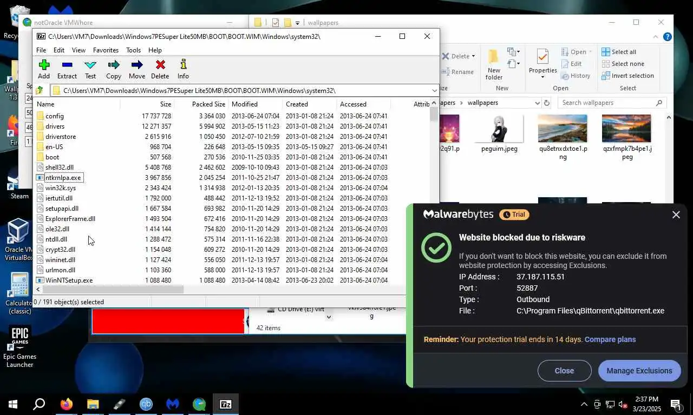Select ntkrnlpa.exe in file list
The height and width of the screenshot is (415, 693).
63,177
